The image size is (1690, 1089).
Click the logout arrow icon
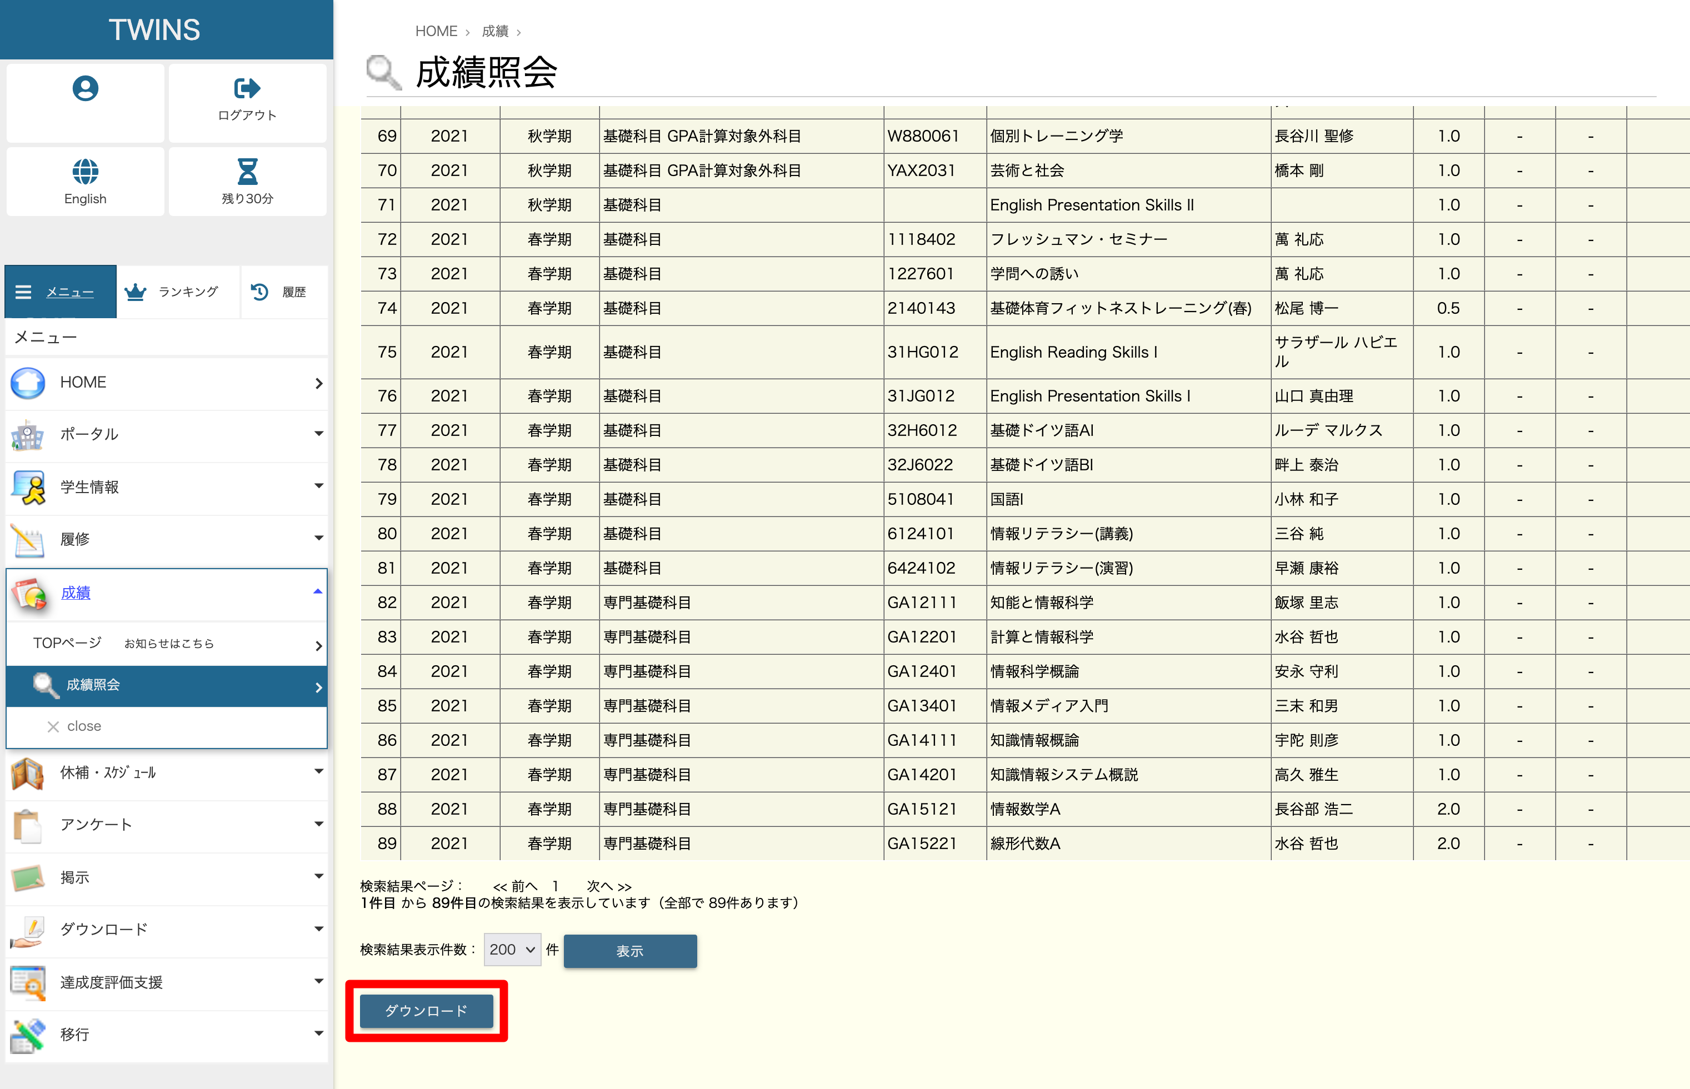click(x=247, y=89)
